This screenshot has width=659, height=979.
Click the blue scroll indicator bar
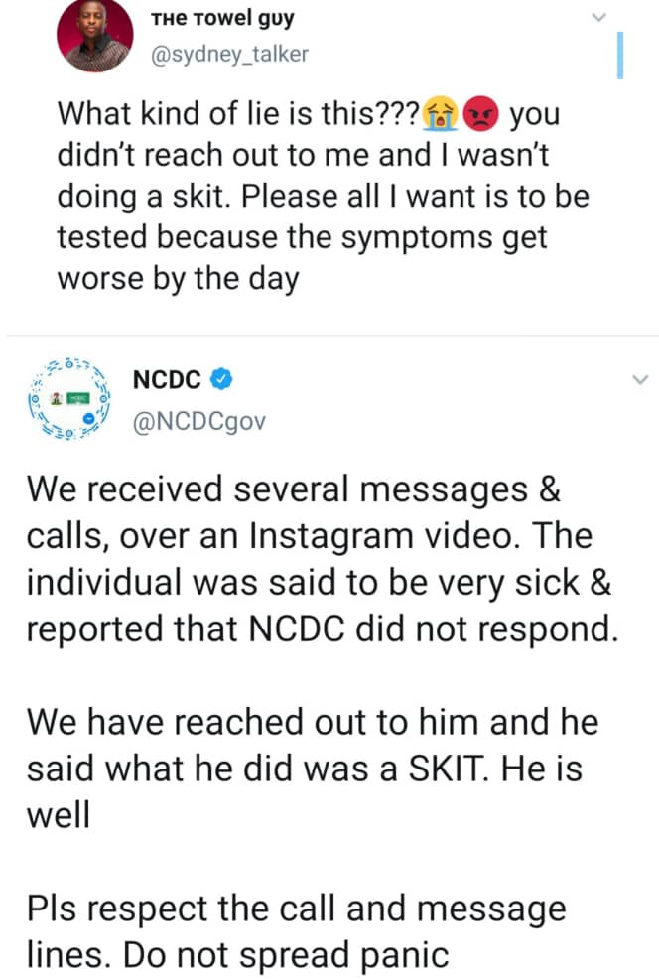click(619, 56)
